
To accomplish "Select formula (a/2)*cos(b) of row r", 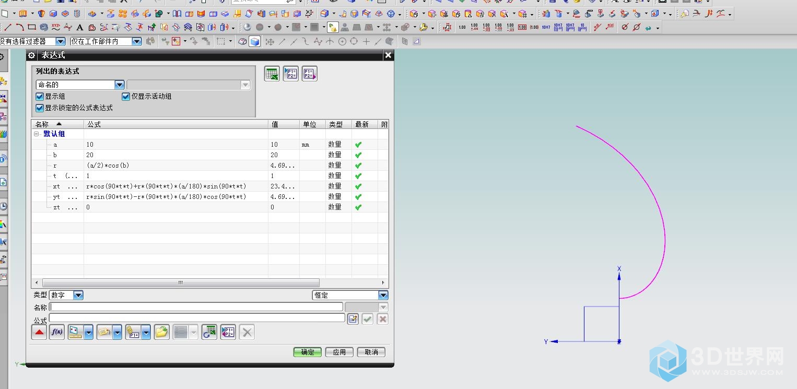I will (108, 166).
